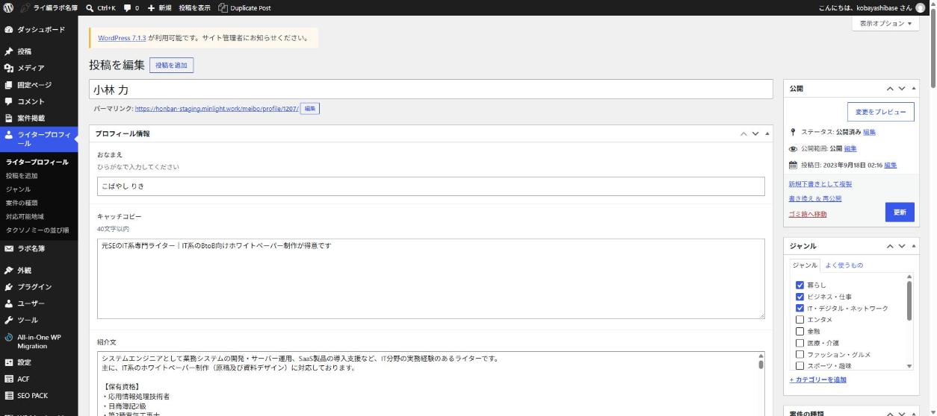Viewport: 937px width, 416px height.
Task: Open ライタープロフィール top-level sidebar item
Action: point(39,139)
